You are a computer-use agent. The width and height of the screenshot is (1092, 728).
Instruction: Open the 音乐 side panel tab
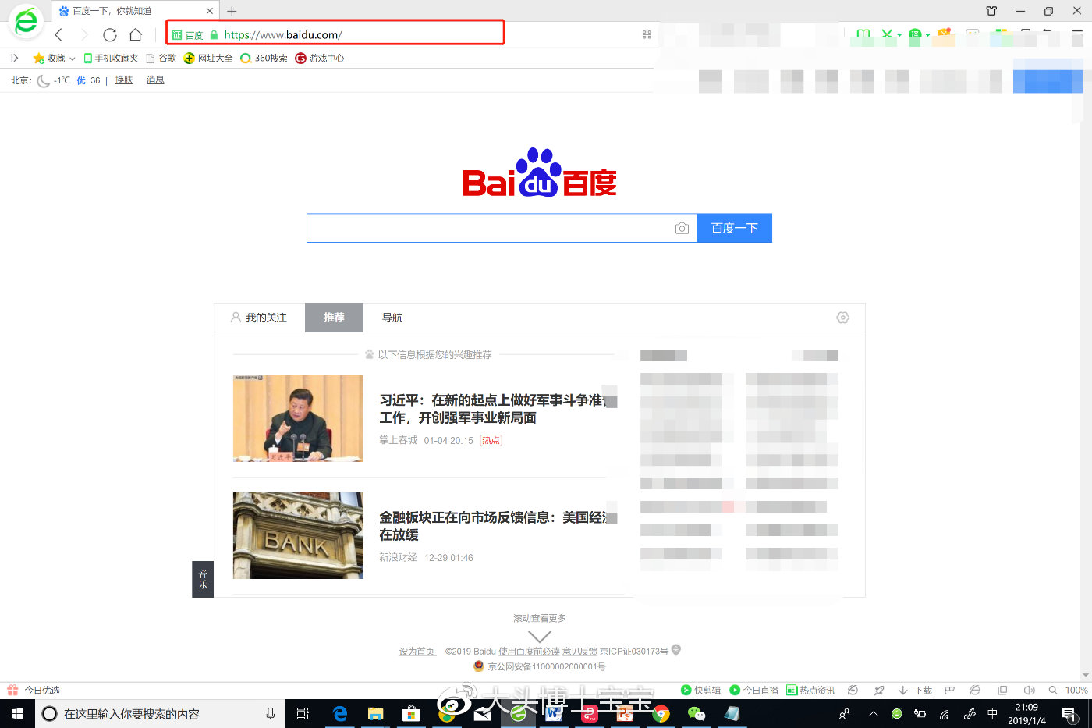coord(203,579)
